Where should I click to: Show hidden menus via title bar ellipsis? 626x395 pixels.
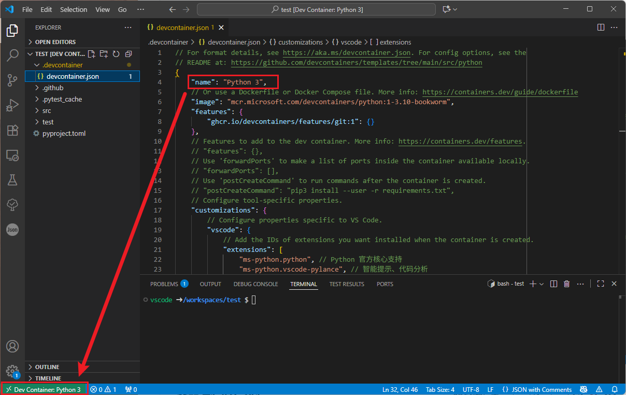click(141, 9)
